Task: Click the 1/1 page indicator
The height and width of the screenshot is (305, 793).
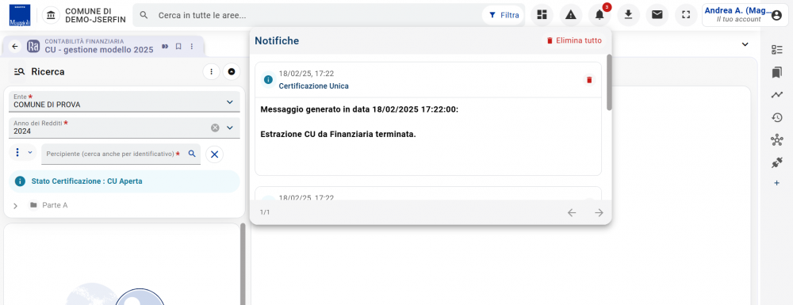Action: point(265,212)
